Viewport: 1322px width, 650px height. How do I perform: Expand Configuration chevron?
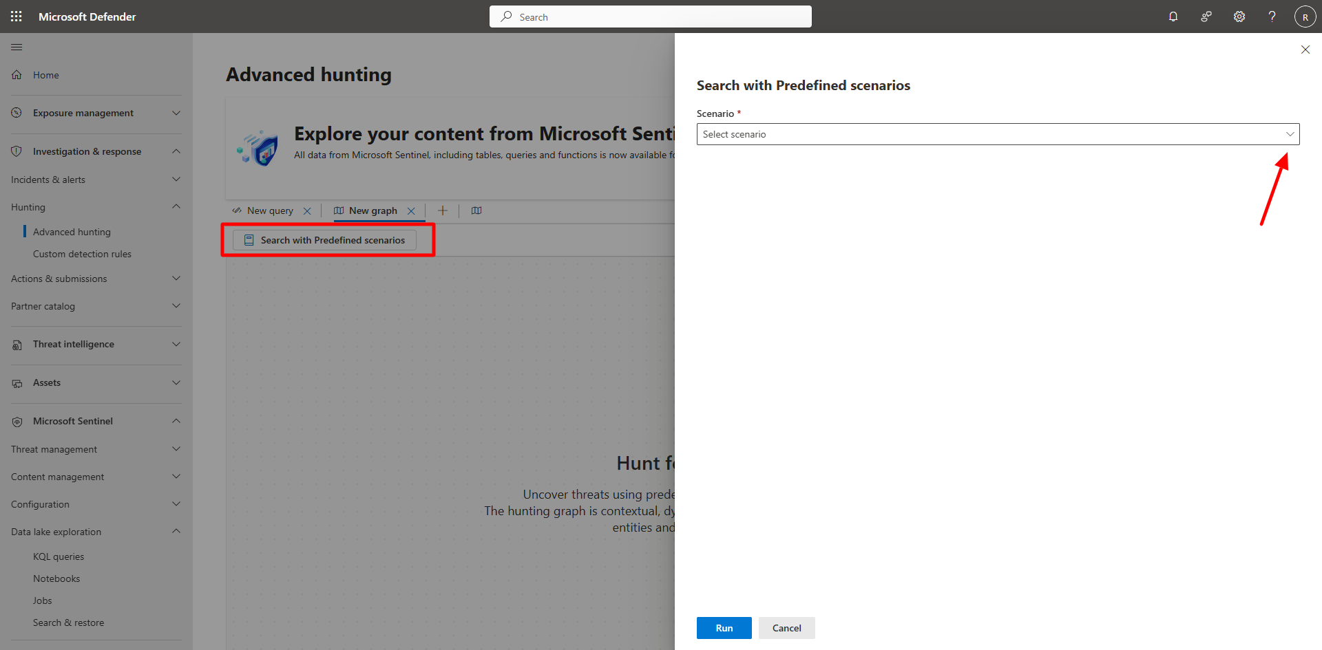176,504
